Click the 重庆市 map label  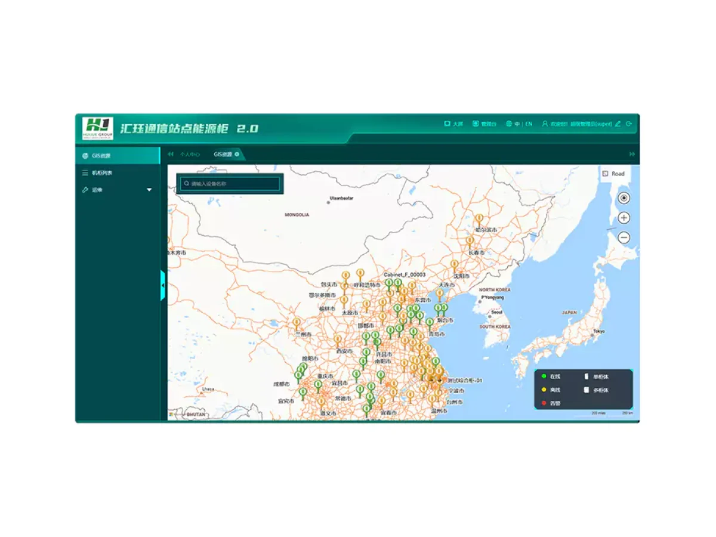tap(325, 376)
